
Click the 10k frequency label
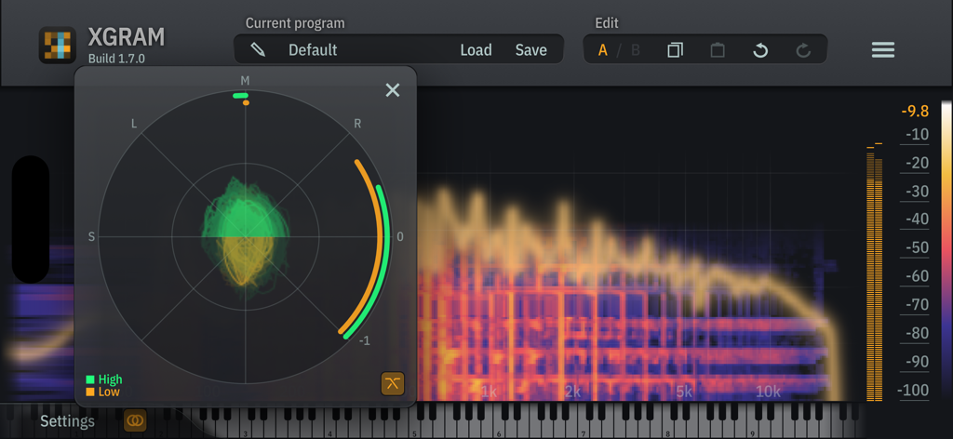(768, 392)
